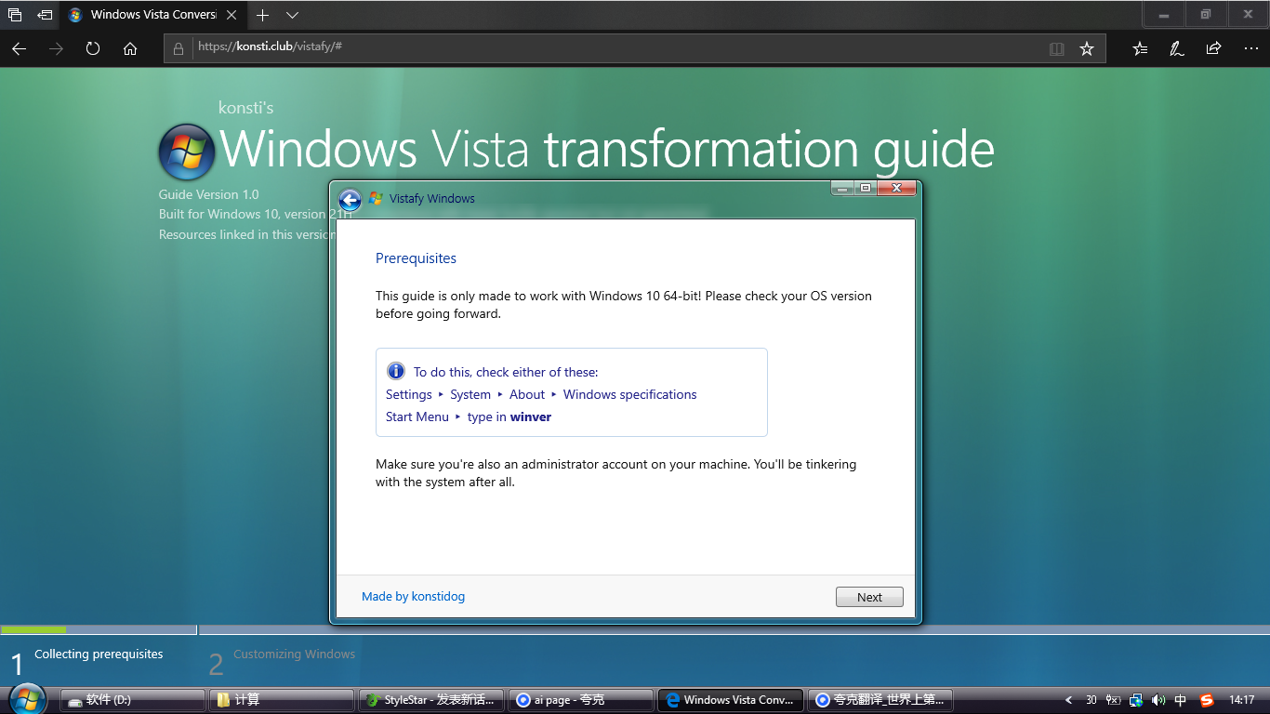This screenshot has width=1270, height=714.
Task: Add page to favorites star
Action: pyautogui.click(x=1087, y=48)
